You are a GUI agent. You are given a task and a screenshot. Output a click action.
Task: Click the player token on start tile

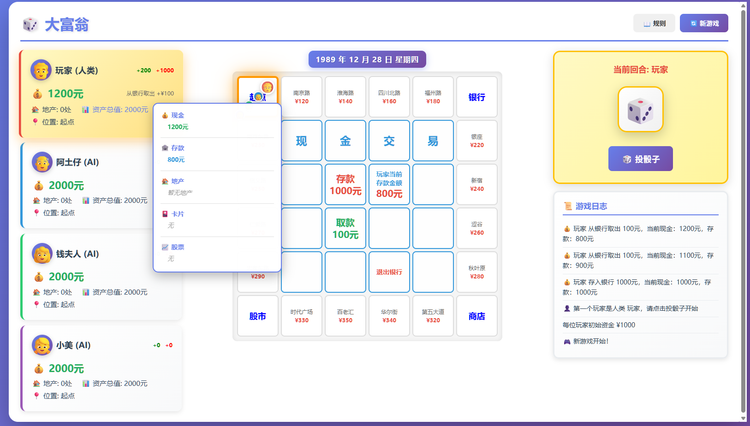point(267,87)
